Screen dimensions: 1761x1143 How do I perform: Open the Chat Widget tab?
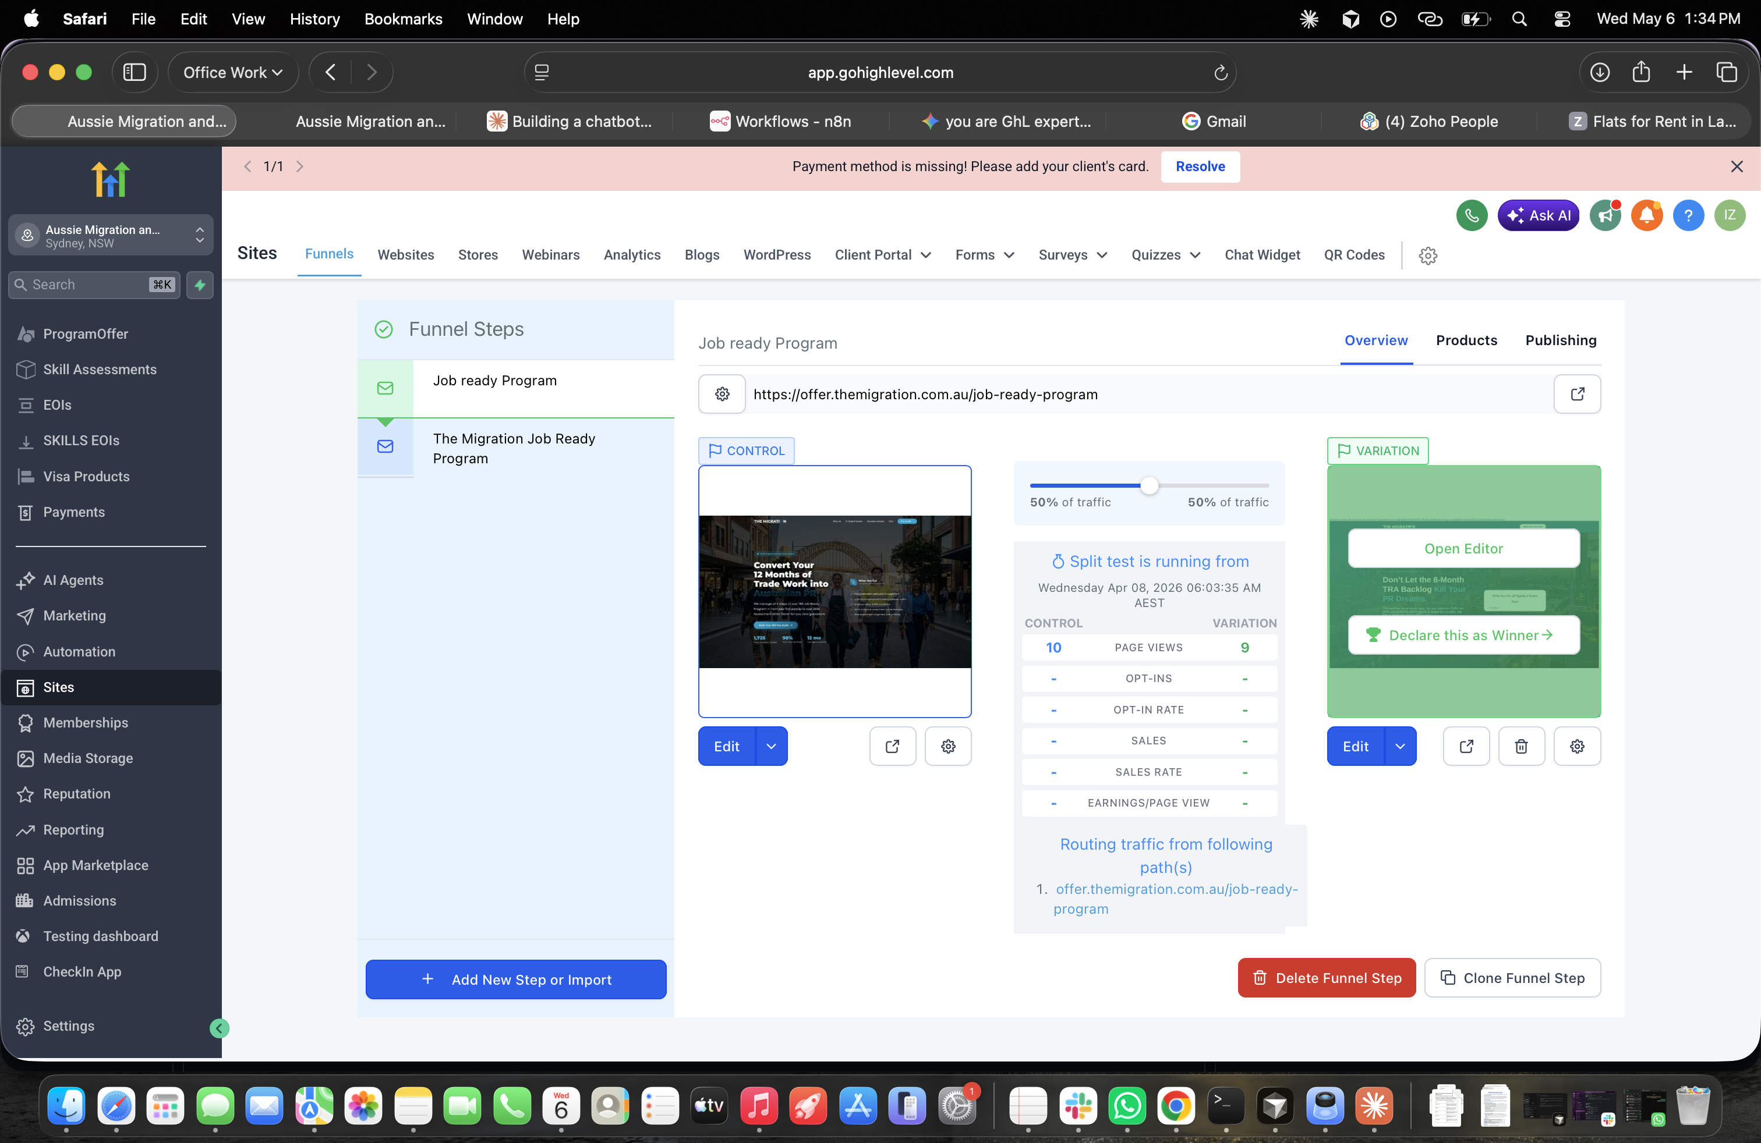[1261, 255]
